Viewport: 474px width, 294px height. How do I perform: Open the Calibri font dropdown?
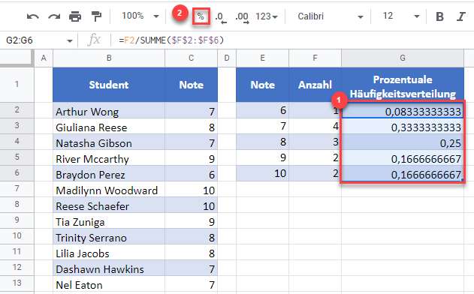330,16
